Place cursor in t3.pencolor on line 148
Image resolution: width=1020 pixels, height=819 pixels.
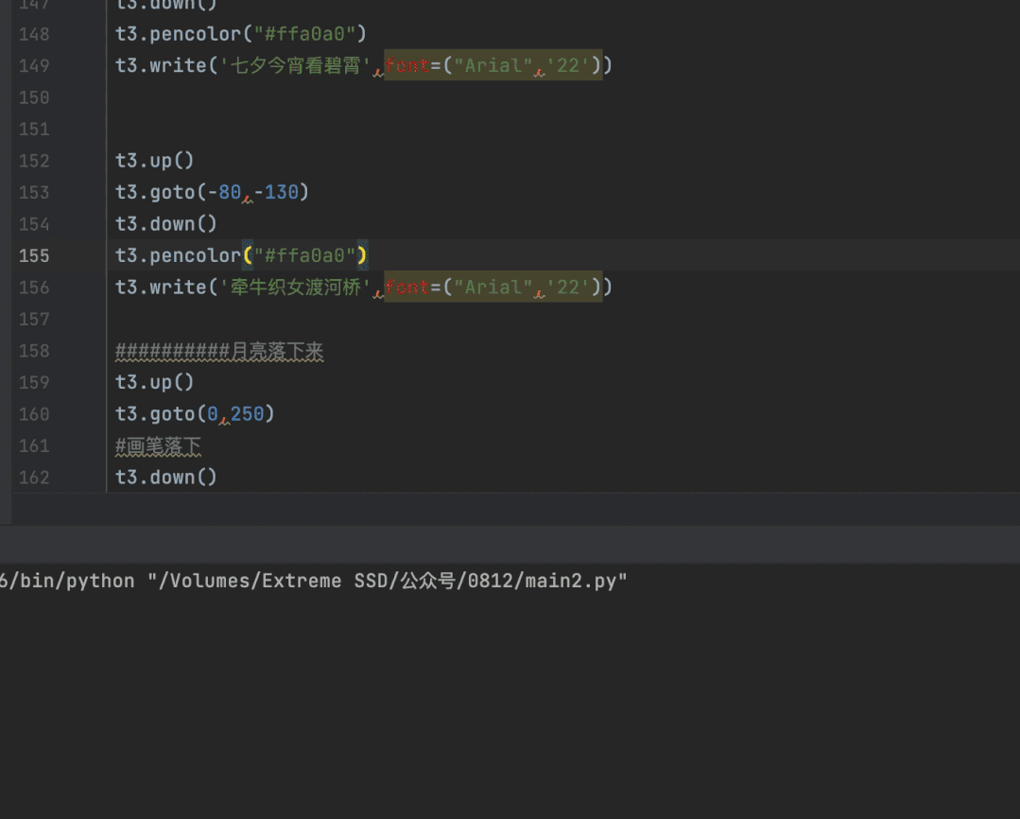click(x=178, y=34)
